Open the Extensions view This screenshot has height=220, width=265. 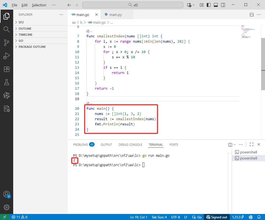click(6, 69)
